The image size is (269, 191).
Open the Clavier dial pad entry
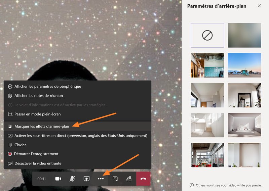77,145
